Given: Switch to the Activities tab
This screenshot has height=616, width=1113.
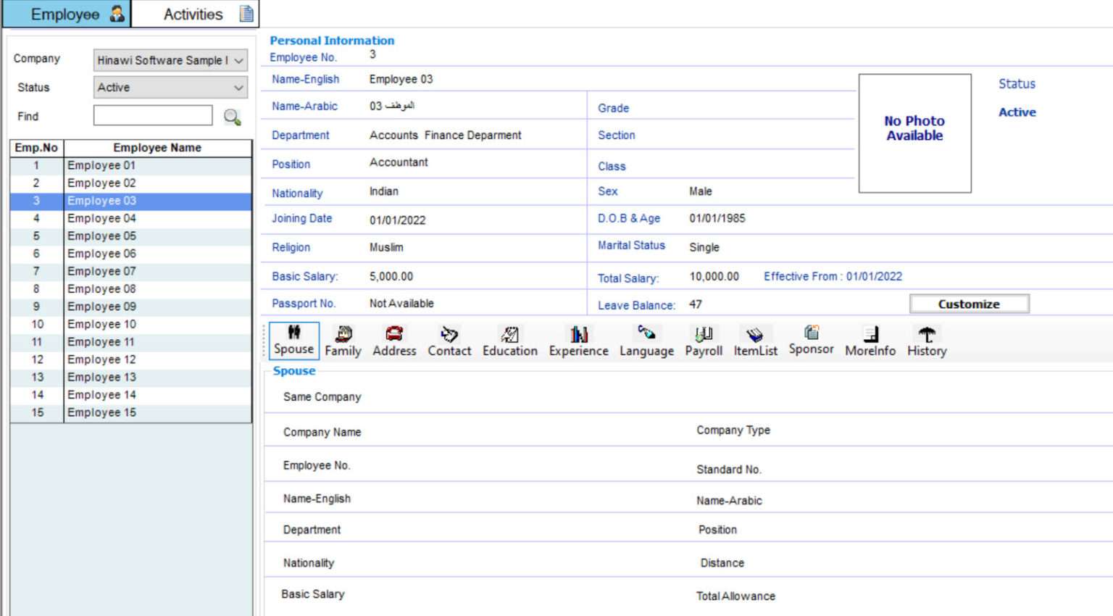Looking at the screenshot, I should point(194,14).
